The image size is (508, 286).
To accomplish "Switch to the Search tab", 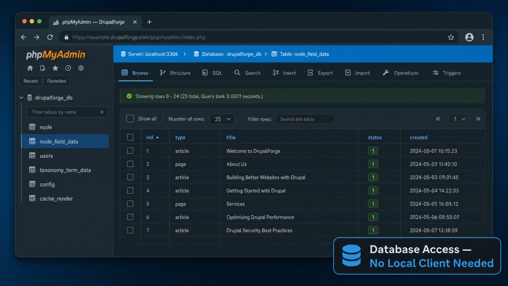I will point(248,73).
